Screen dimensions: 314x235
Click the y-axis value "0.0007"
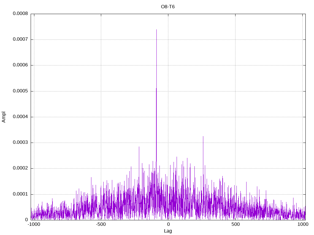20,39
